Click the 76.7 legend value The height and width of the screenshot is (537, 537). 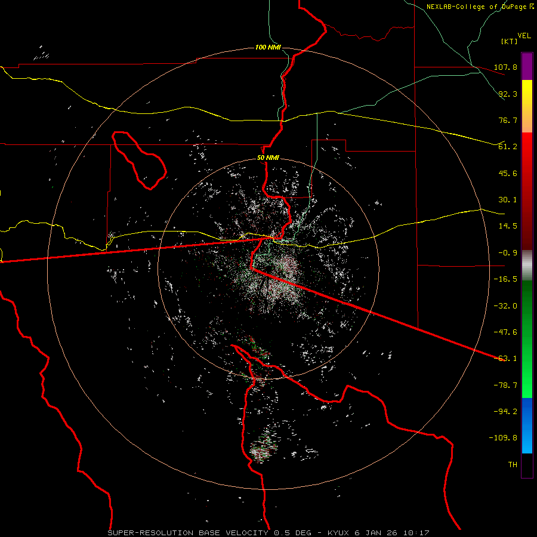click(x=508, y=120)
